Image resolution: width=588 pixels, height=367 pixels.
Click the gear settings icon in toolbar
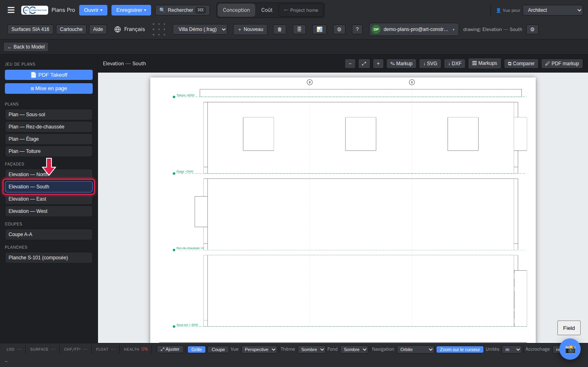point(339,29)
